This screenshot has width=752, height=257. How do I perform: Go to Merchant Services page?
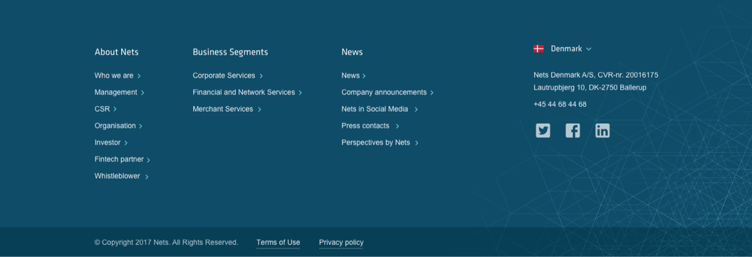(223, 109)
